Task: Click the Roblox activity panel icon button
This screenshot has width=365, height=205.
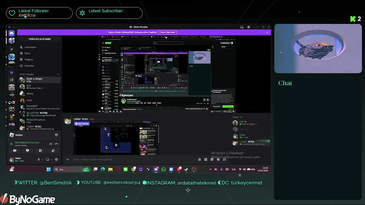Action: click(56, 135)
